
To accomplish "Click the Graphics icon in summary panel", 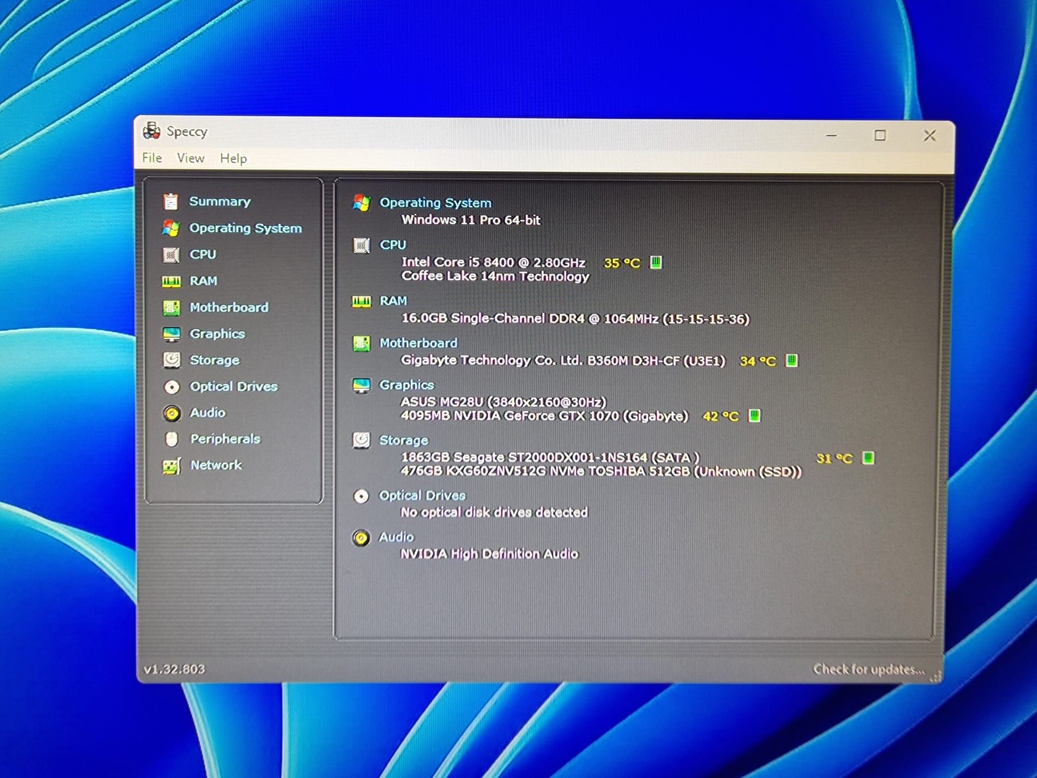I will pyautogui.click(x=361, y=385).
